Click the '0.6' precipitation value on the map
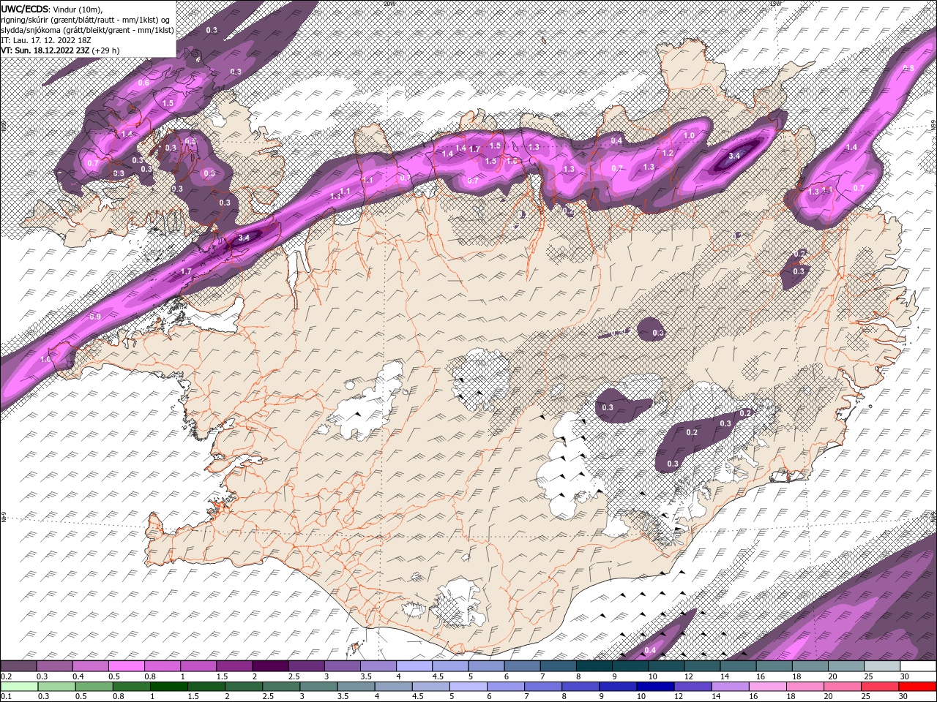The height and width of the screenshot is (702, 937). 143,83
